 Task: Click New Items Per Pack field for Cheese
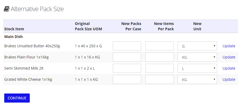point(160,79)
